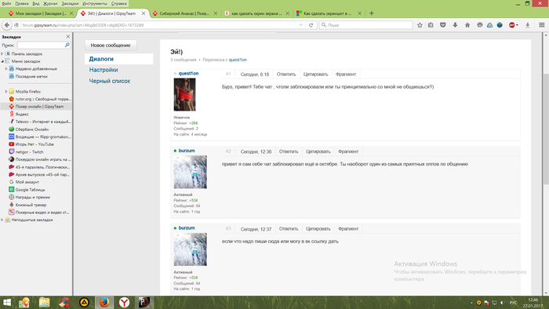This screenshot has width=549, height=309.
Task: Expand the Неподшитые закладки folder
Action: coord(2,220)
